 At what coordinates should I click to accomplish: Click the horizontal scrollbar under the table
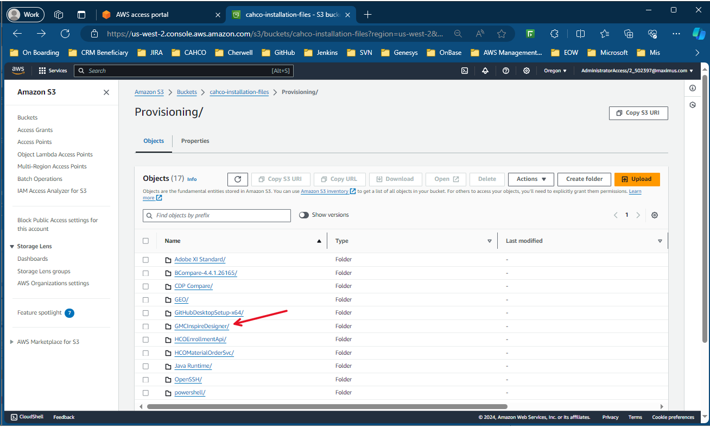pos(327,406)
